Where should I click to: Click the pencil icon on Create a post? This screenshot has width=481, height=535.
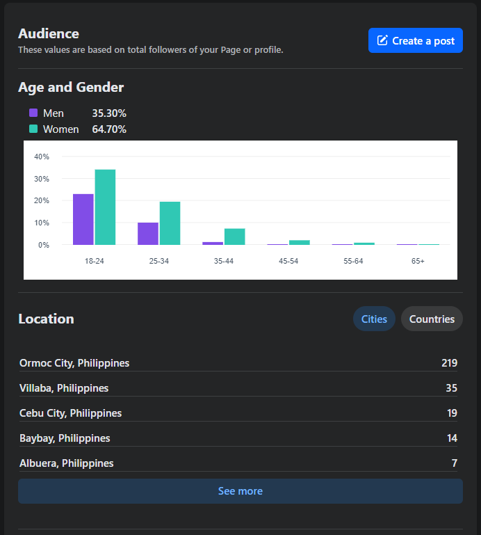tap(382, 40)
